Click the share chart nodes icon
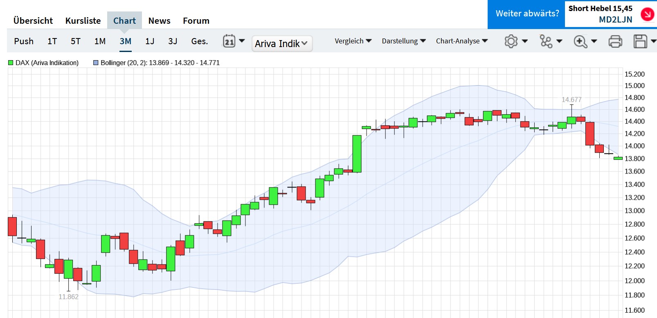Image resolution: width=657 pixels, height=318 pixels. (x=546, y=41)
